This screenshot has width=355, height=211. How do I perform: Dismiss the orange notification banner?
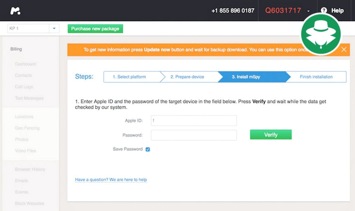point(344,50)
